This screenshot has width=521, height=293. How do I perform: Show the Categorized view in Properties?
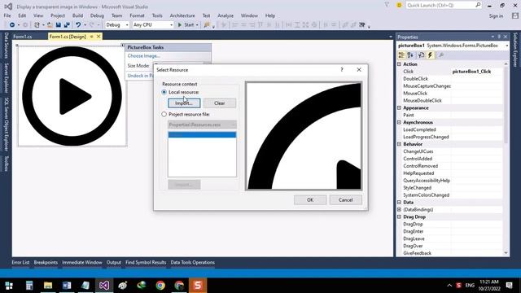pos(401,55)
